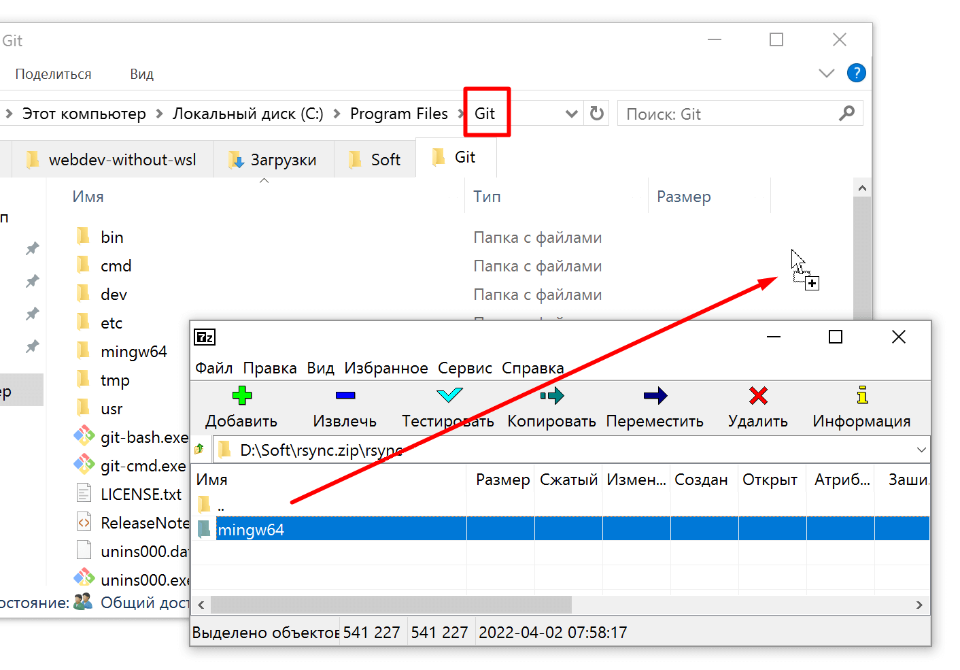Open the 7-Zip path combo box dropdown
The width and height of the screenshot is (960, 670).
coord(921,450)
